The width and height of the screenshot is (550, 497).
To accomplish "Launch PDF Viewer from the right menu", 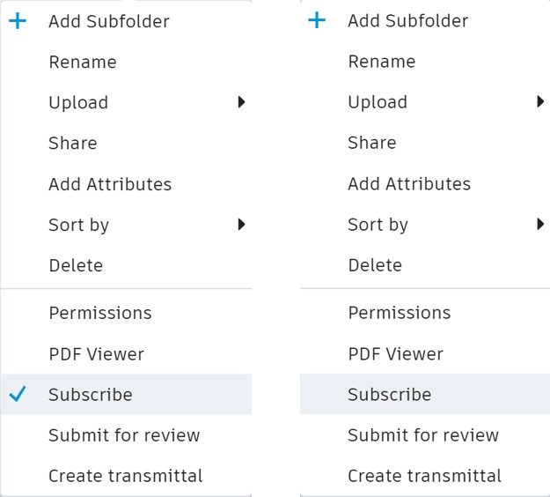I will click(x=395, y=353).
